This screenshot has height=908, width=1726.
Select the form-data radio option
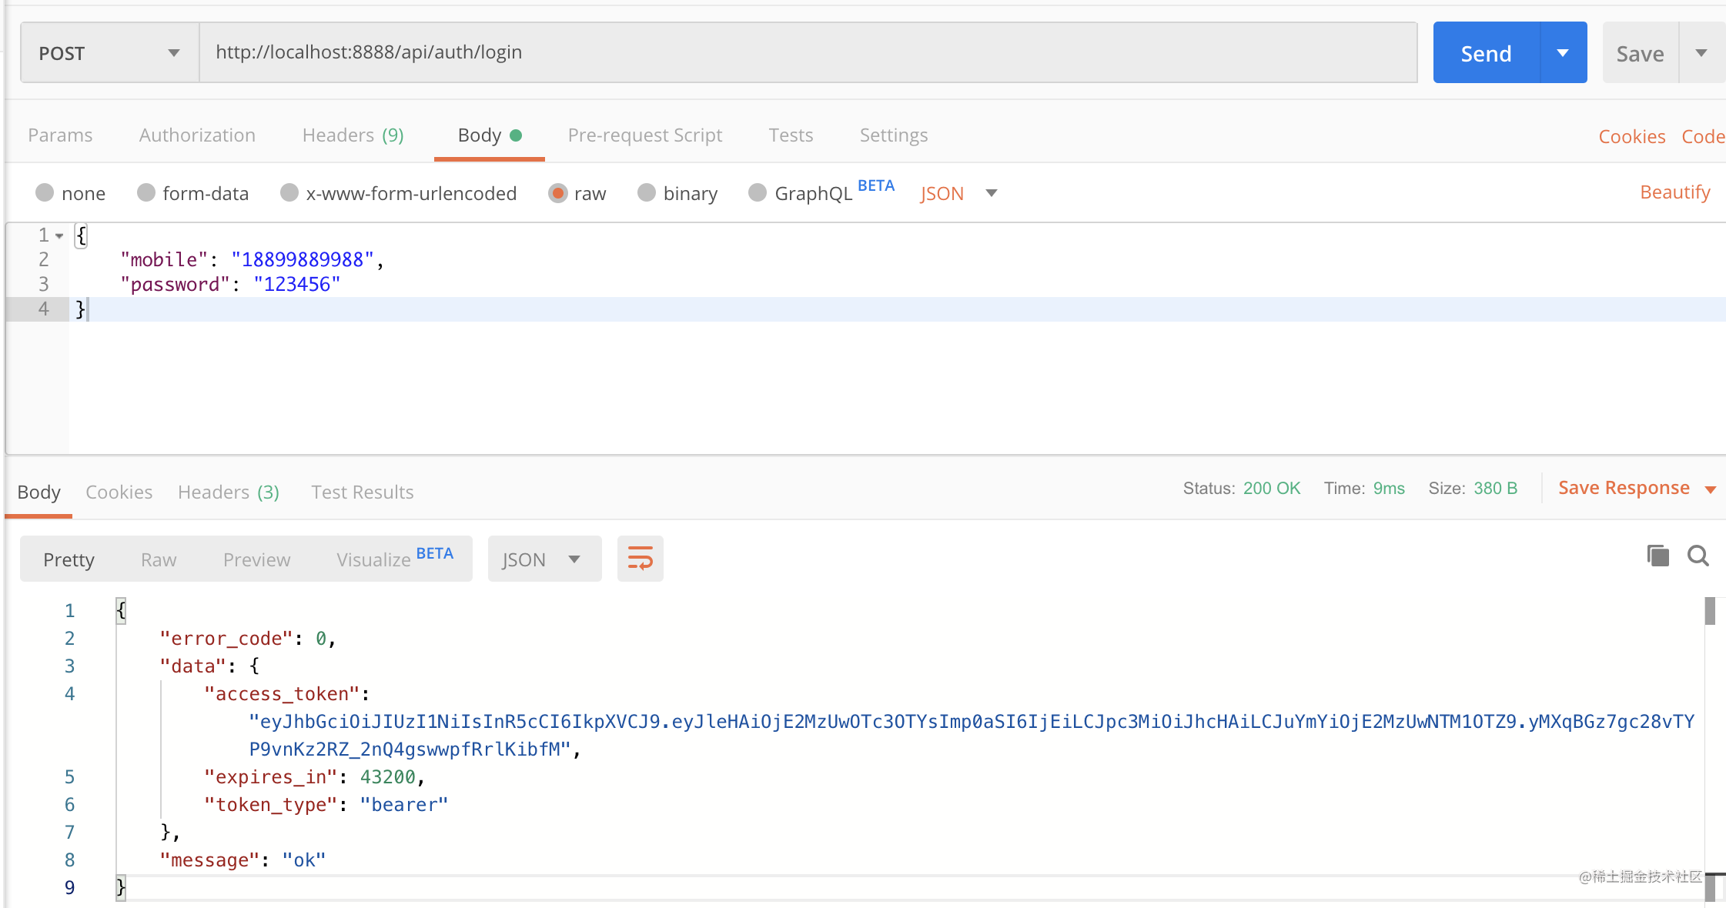[x=146, y=192]
